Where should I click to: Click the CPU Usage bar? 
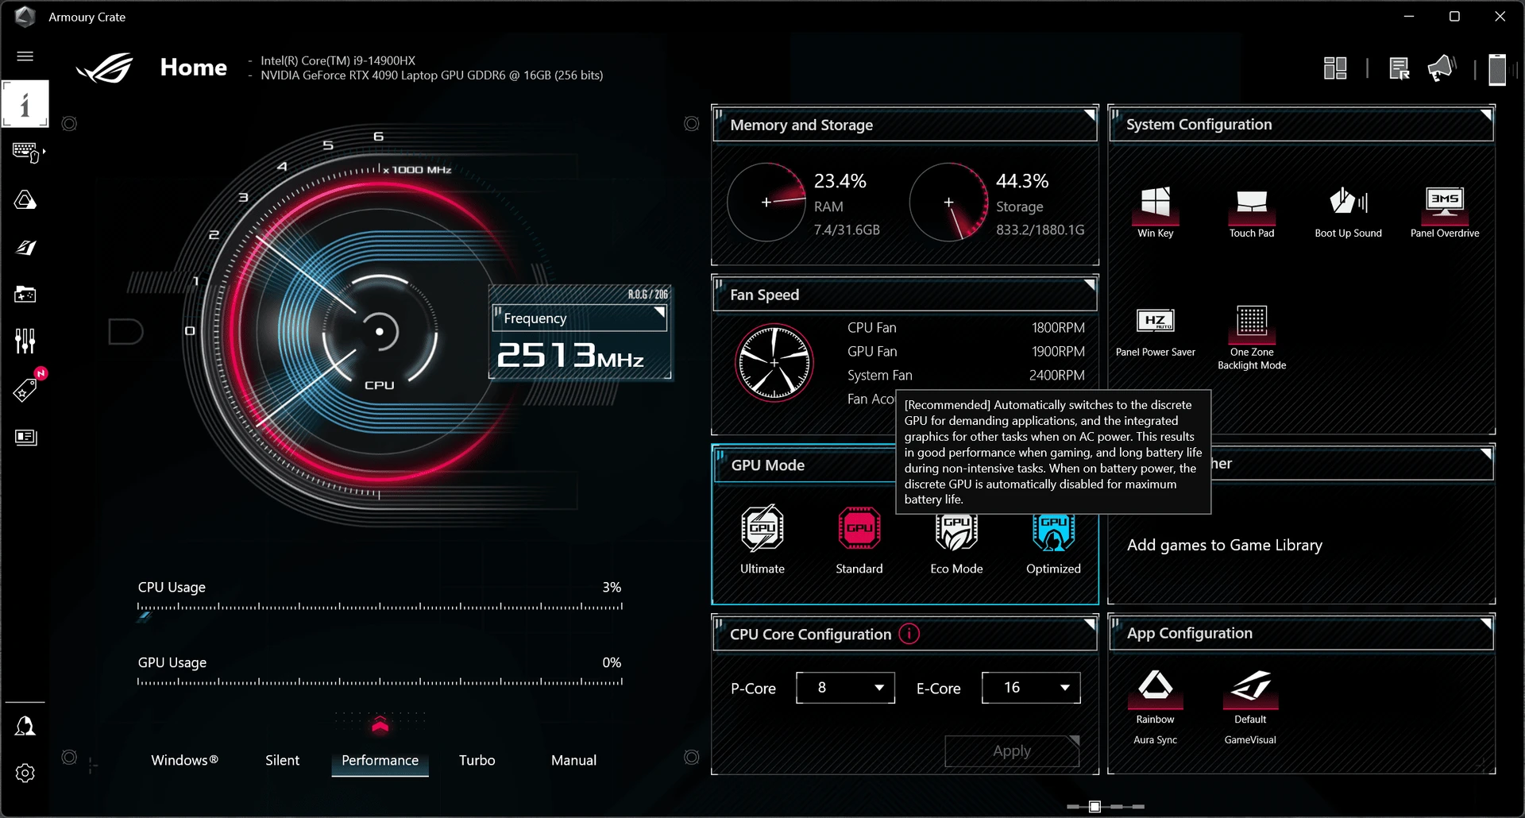click(x=380, y=607)
